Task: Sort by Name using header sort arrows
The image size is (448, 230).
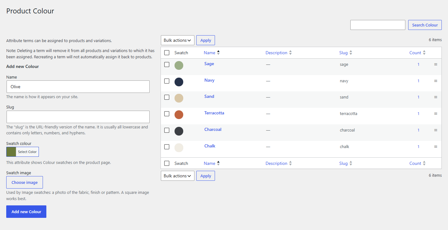Action: (218, 53)
